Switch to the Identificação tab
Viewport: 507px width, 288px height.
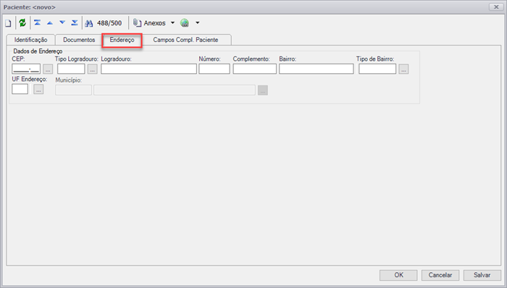click(30, 40)
